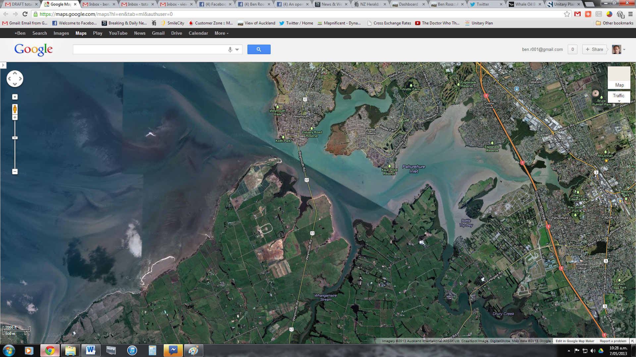Click the show my location button
Screen dimensions: 636x357
tap(15, 97)
